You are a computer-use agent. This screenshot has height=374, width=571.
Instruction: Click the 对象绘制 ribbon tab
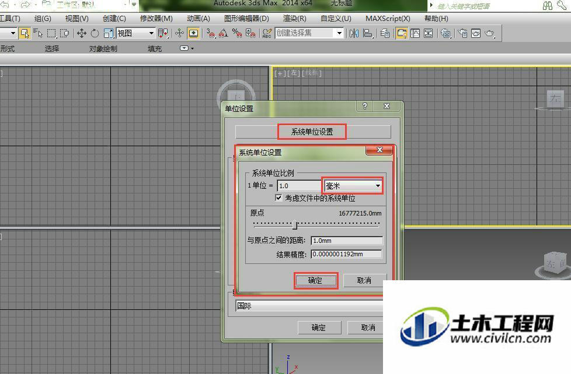tap(103, 49)
